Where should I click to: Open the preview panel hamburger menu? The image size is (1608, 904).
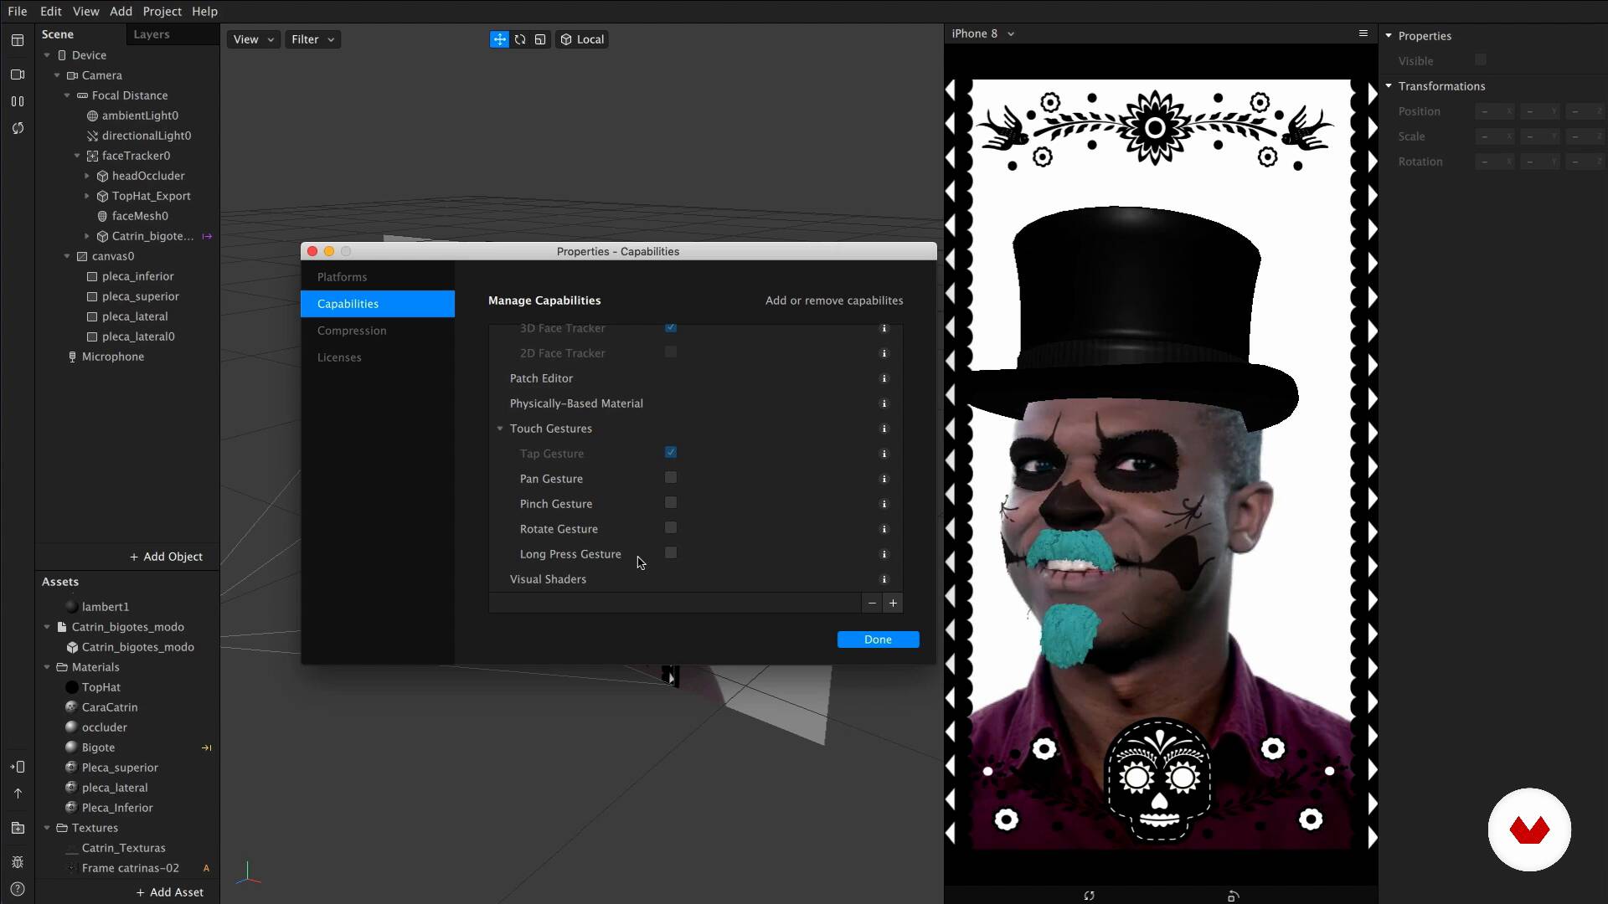point(1363,33)
